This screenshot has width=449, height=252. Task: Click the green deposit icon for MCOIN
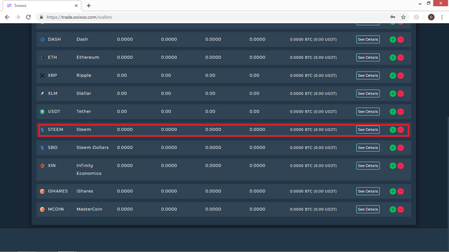(x=393, y=209)
